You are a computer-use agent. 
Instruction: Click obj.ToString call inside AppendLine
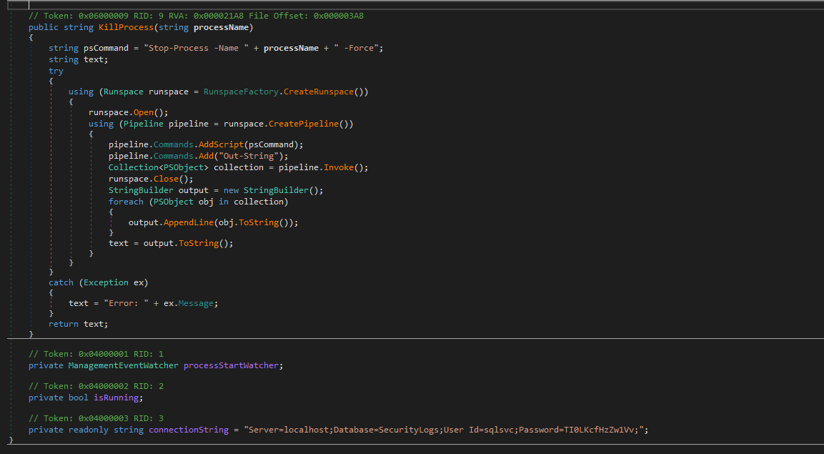[253, 223]
